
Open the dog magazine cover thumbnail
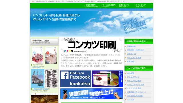tap(51, 55)
